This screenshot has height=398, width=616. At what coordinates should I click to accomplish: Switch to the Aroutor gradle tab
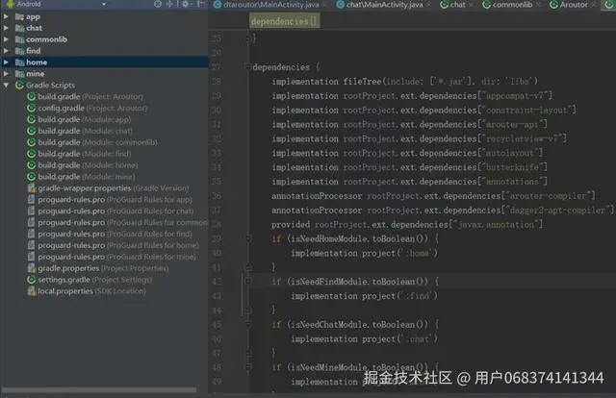coord(574,5)
